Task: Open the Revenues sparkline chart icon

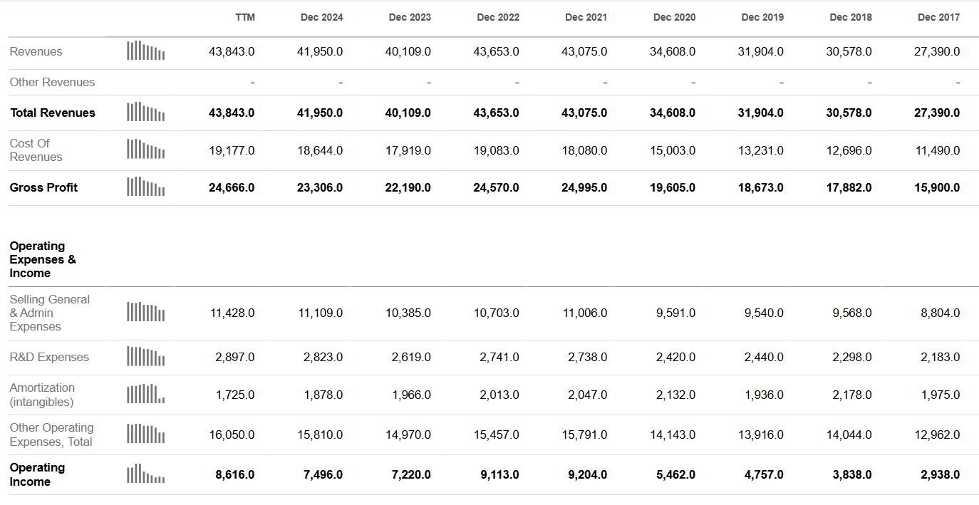Action: tap(145, 51)
